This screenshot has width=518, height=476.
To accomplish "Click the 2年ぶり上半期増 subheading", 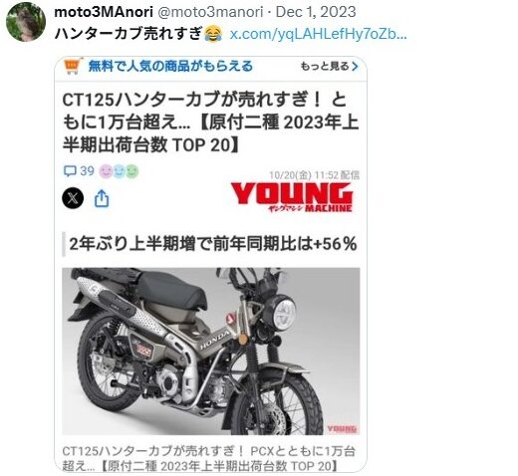I will (x=213, y=244).
